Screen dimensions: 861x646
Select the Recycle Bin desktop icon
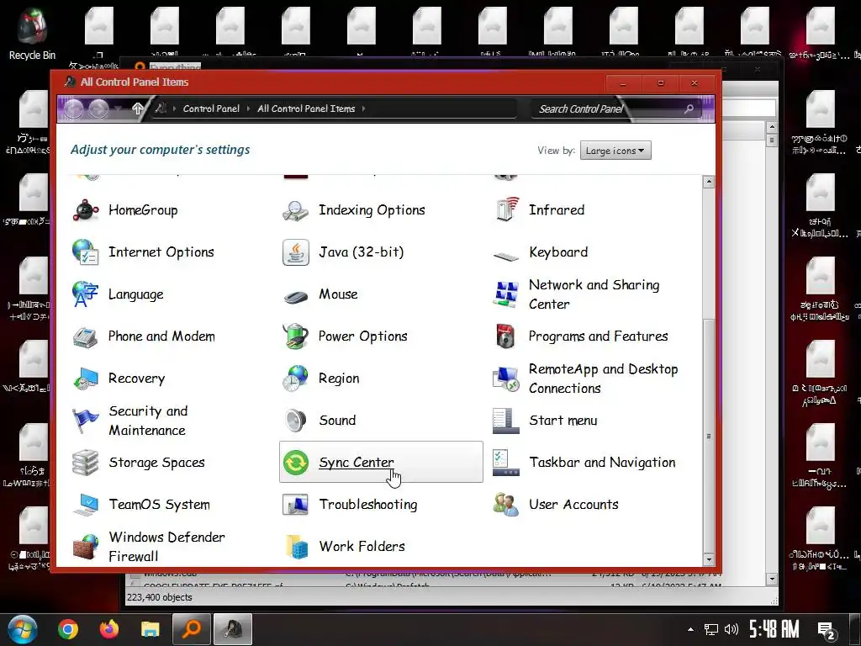pos(33,34)
